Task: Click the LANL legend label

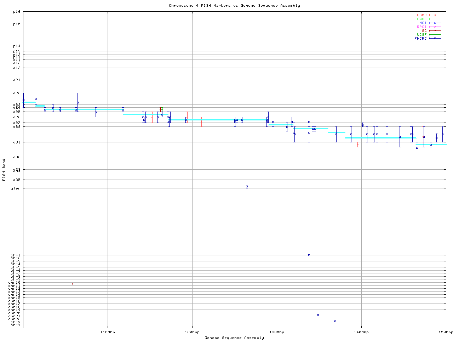Action: coord(422,19)
